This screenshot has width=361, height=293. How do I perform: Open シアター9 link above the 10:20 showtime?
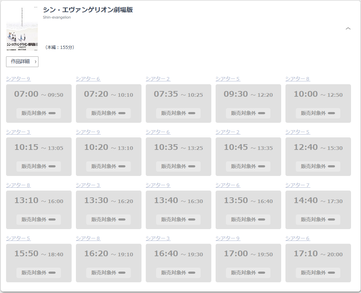point(88,132)
